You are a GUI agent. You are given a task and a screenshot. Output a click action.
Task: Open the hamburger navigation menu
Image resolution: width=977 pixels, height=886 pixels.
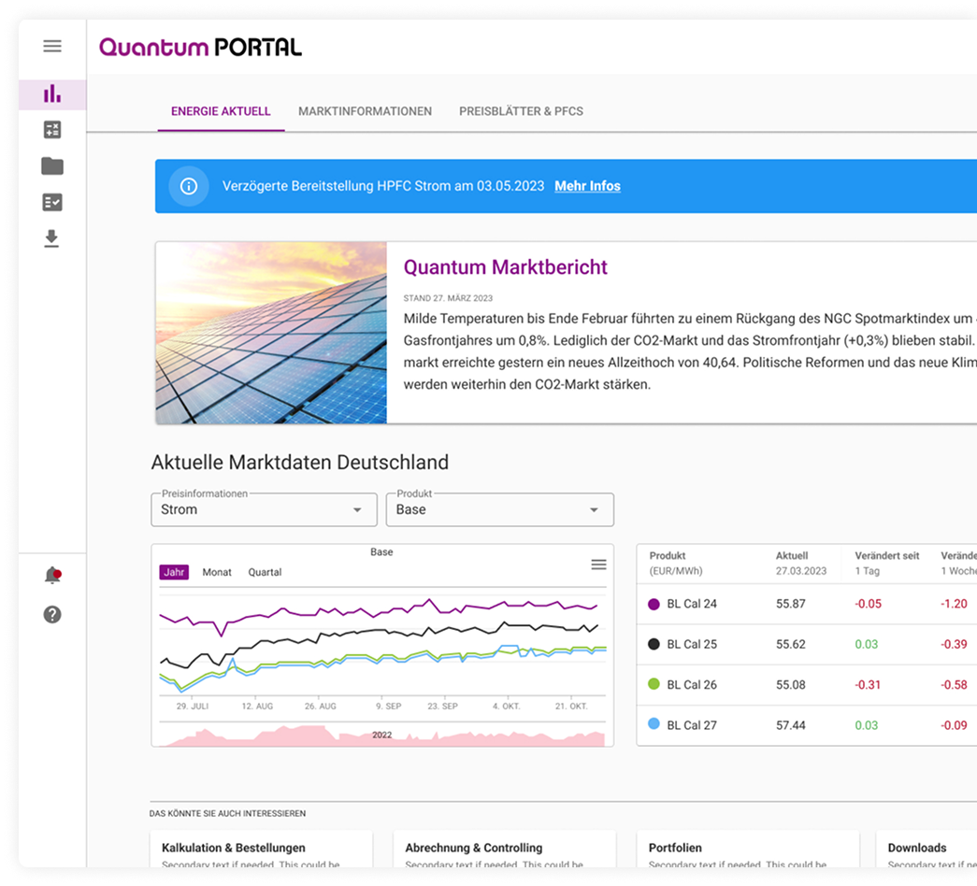coord(52,46)
